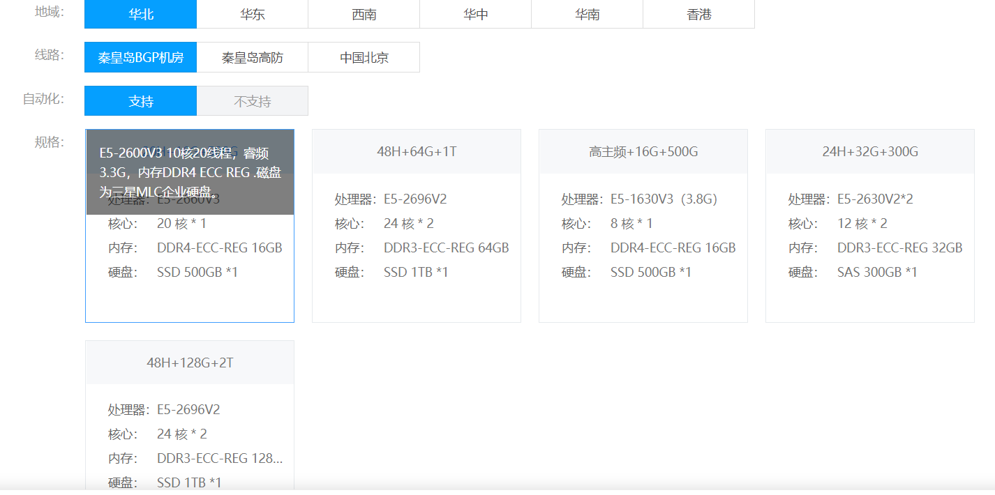Click 处理器: E5-2696V2 in 48H+64G+1T card
Screen dimensions: 995x495
coord(391,199)
